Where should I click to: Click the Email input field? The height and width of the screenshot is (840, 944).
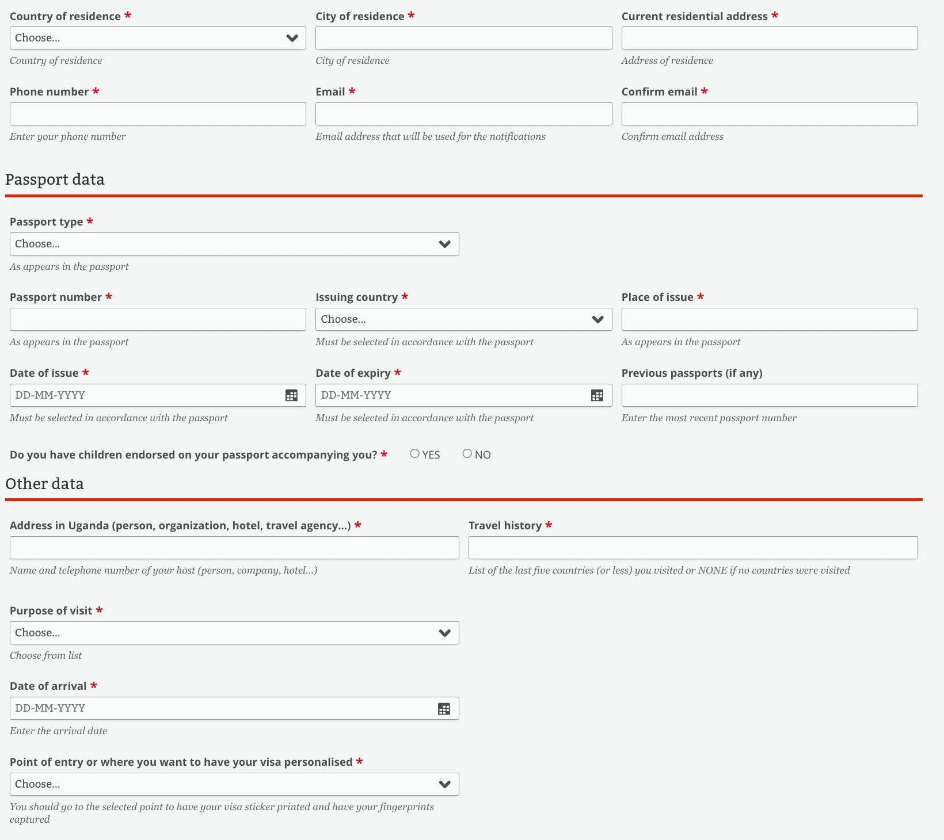[x=463, y=114]
